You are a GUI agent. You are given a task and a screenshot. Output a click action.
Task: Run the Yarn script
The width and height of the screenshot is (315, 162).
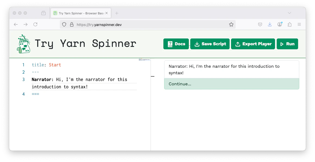(287, 44)
